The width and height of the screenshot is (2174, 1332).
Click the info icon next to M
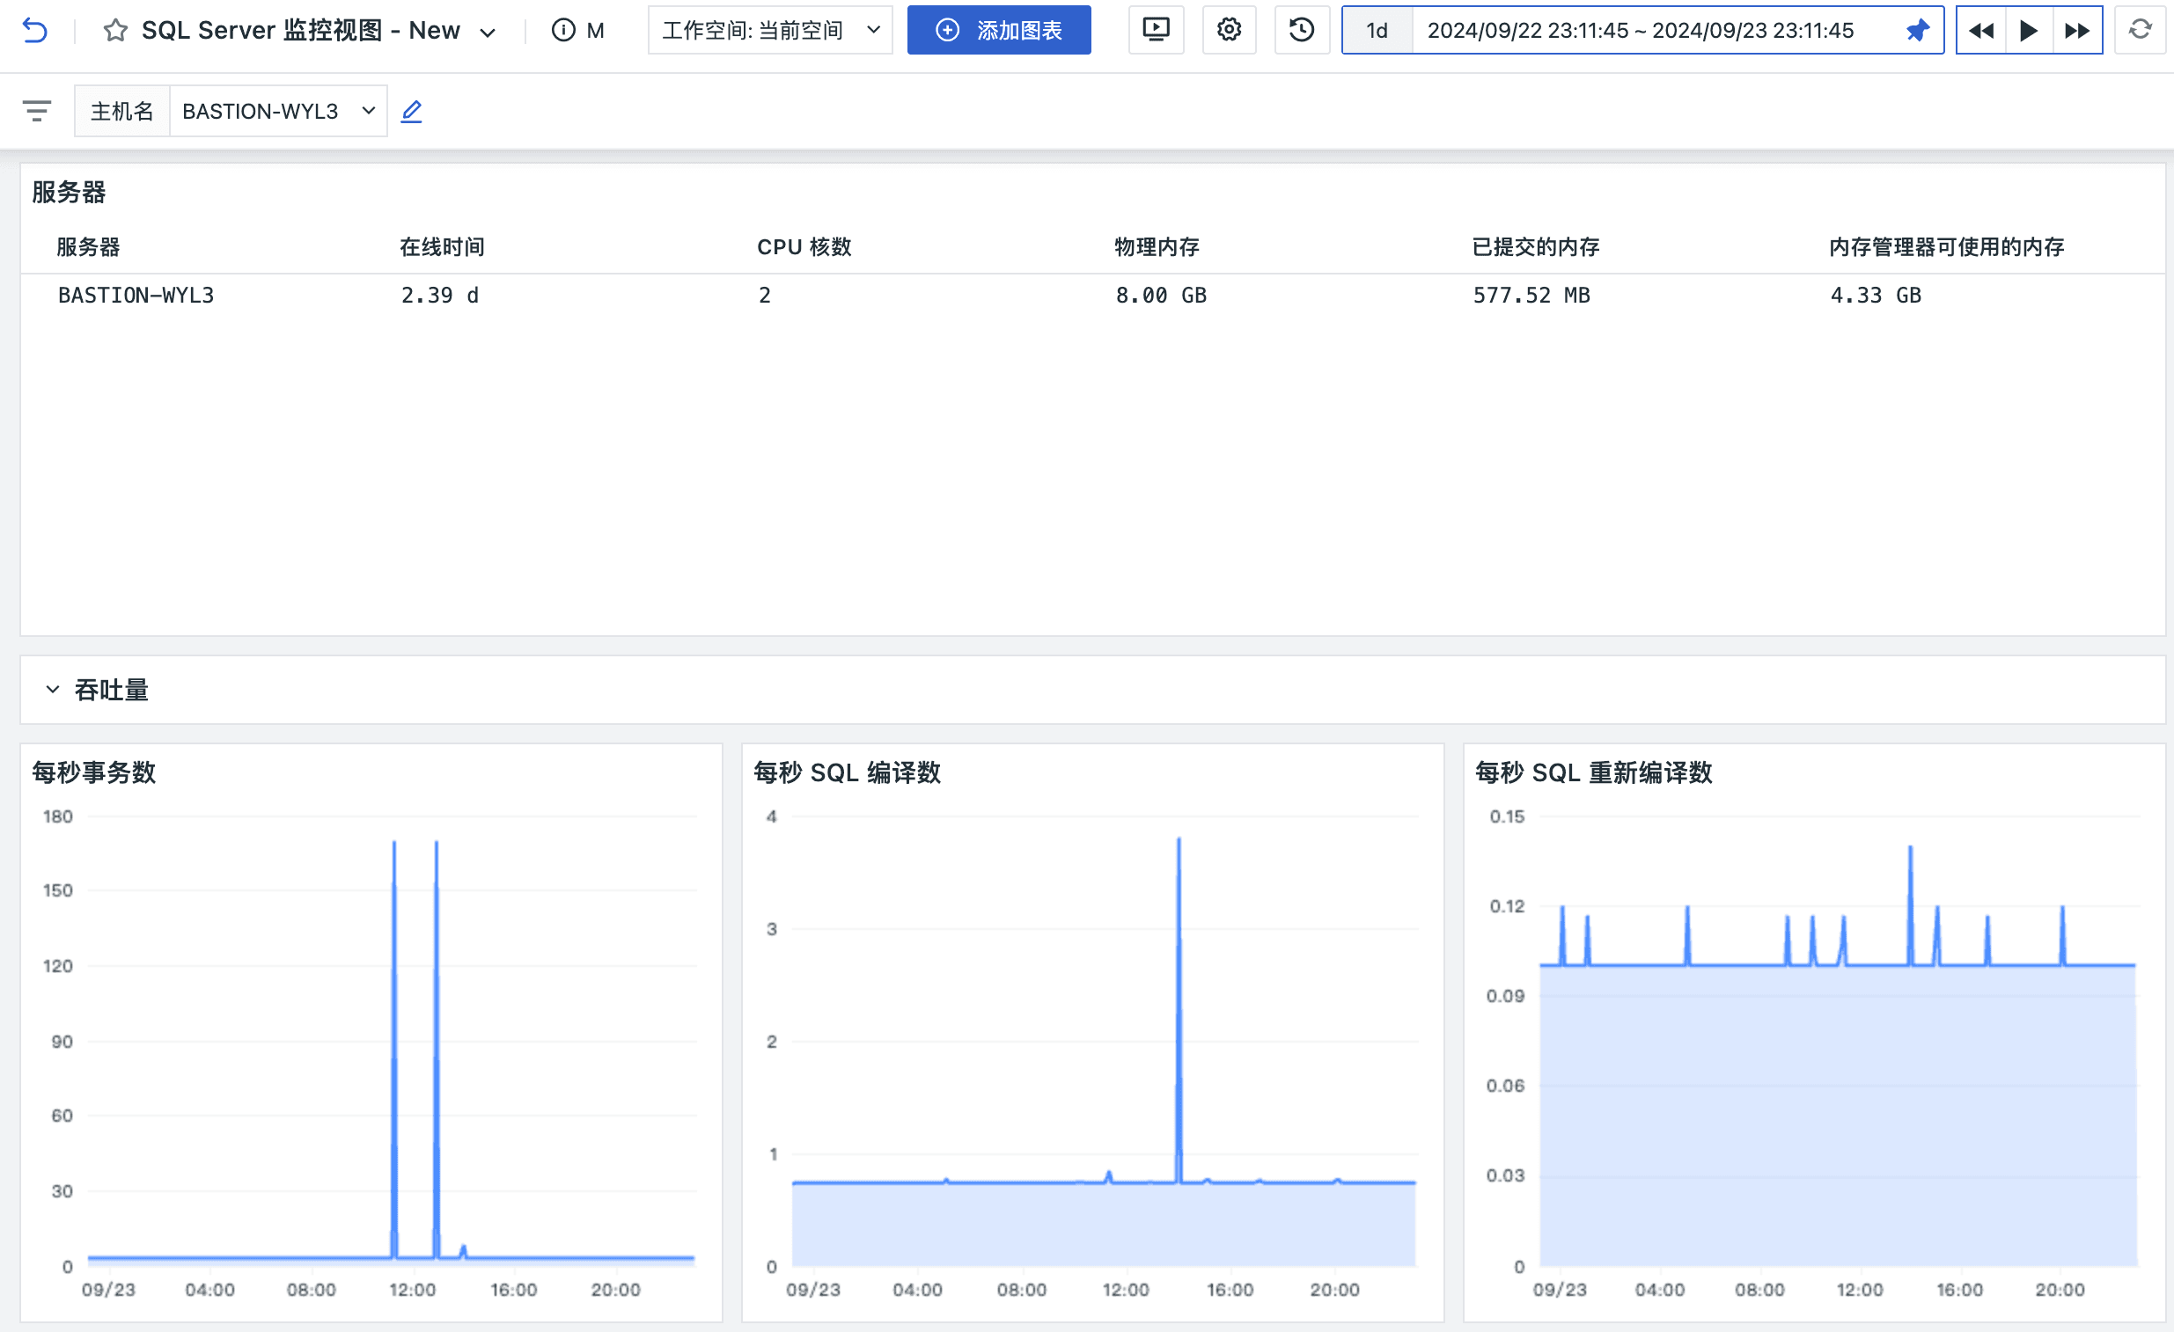point(563,30)
